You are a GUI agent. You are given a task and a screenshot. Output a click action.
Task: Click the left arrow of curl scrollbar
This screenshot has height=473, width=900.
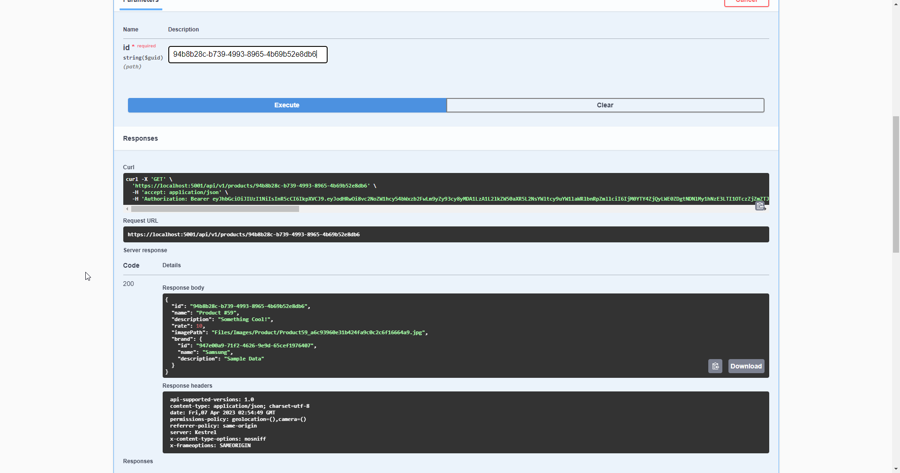[x=127, y=209]
